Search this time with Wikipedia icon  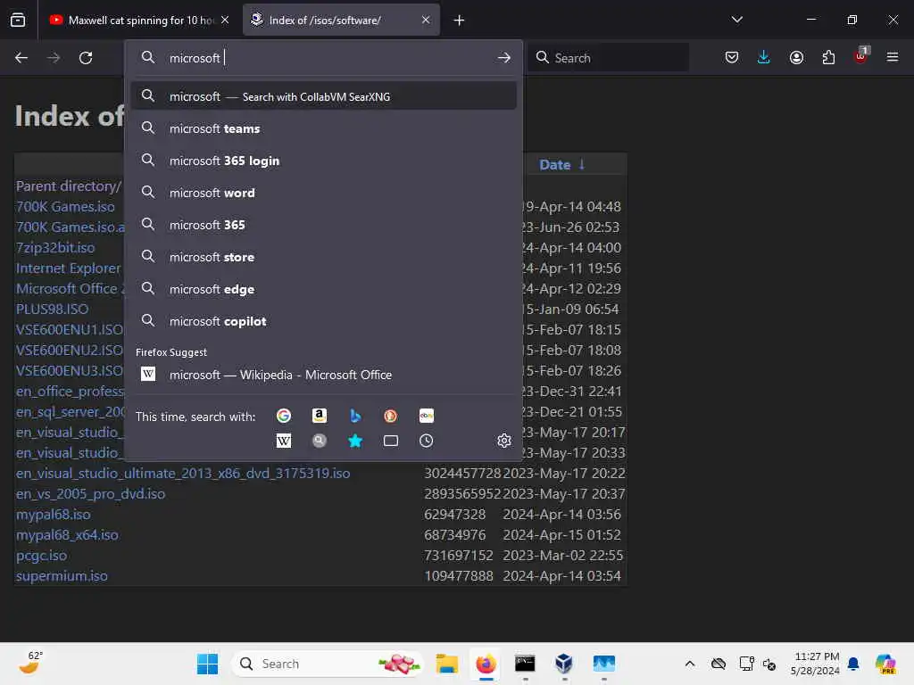click(284, 441)
